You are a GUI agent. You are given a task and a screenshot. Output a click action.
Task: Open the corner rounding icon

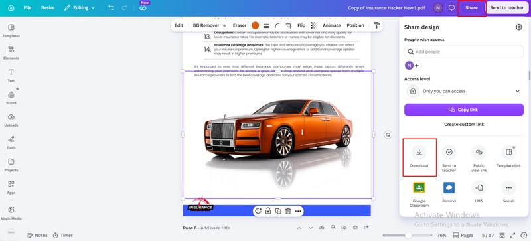(277, 25)
